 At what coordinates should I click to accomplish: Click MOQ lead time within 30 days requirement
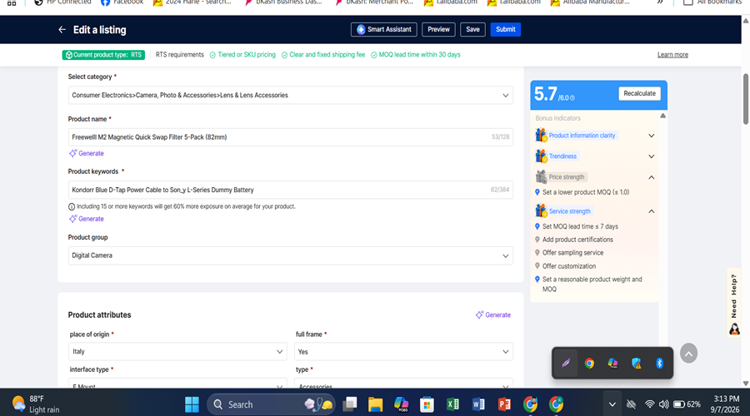coord(415,55)
